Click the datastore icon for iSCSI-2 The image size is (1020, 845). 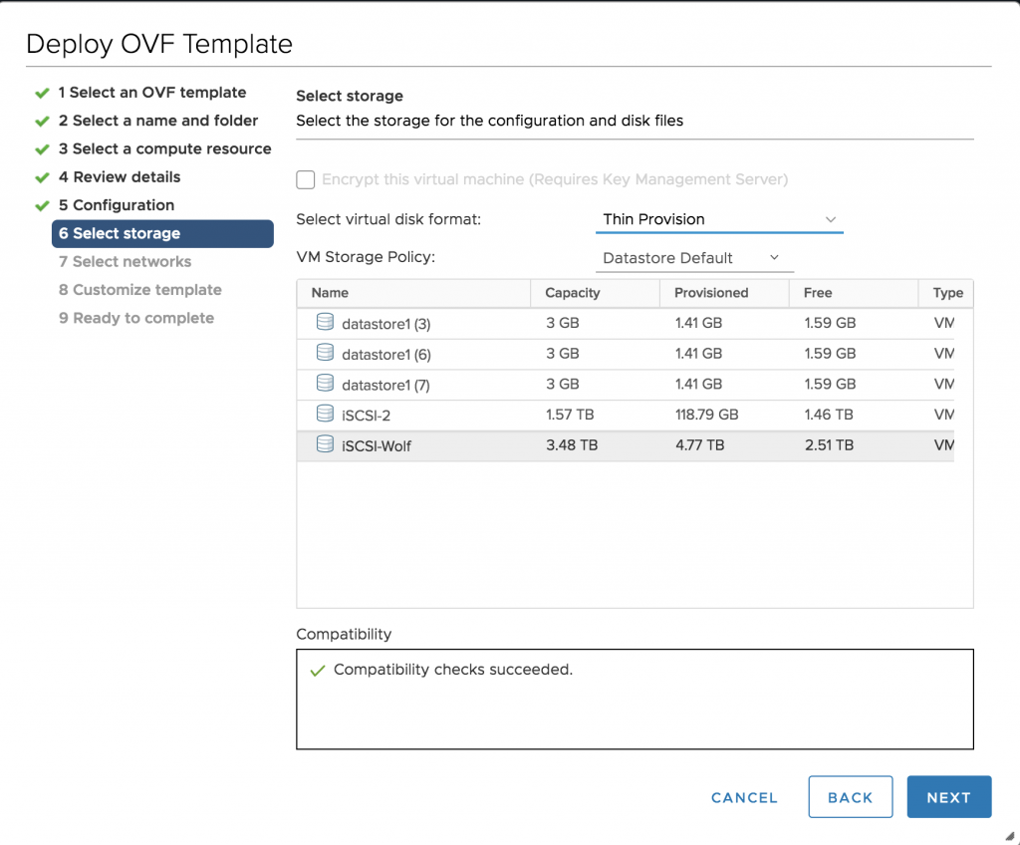326,414
